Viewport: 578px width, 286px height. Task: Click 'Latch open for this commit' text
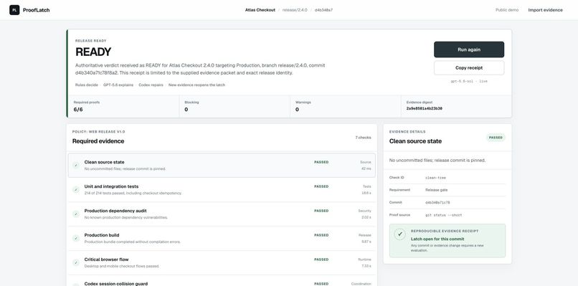click(437, 239)
